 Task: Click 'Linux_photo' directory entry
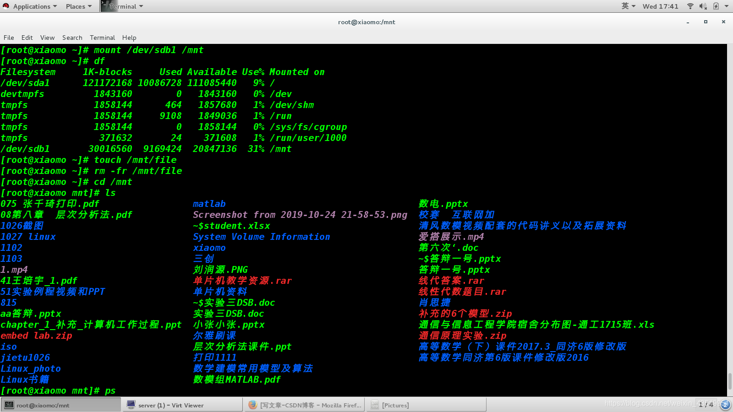tap(30, 369)
